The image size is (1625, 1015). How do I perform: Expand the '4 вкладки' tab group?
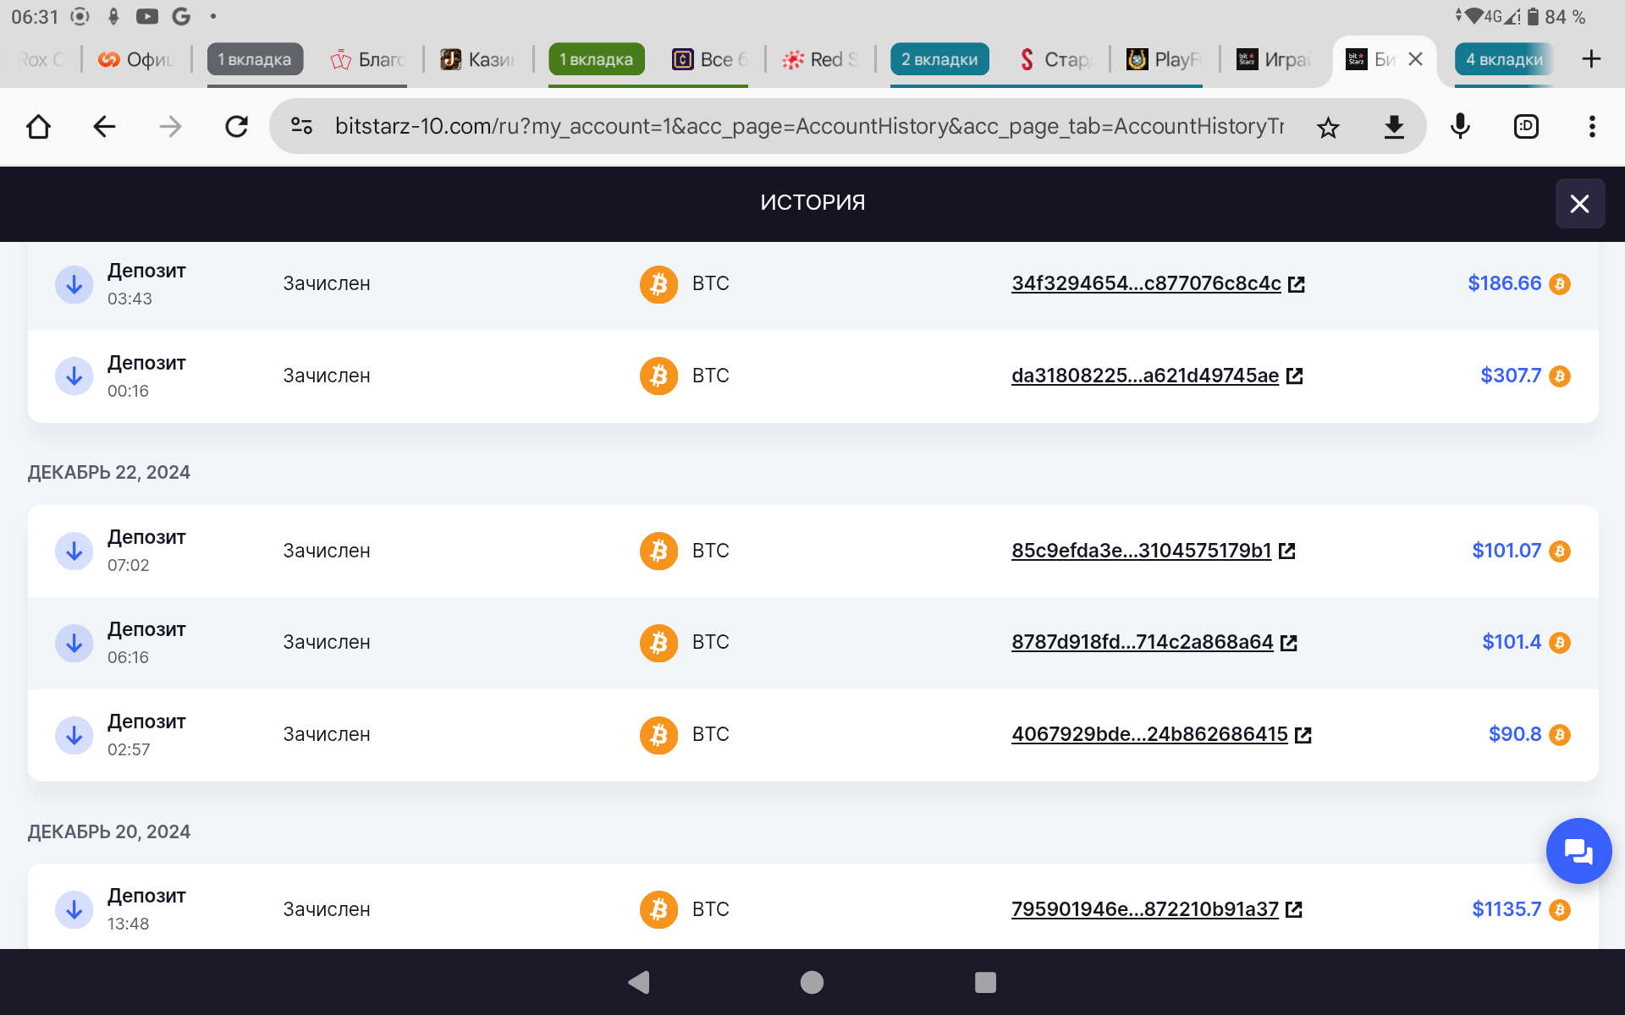click(1504, 59)
